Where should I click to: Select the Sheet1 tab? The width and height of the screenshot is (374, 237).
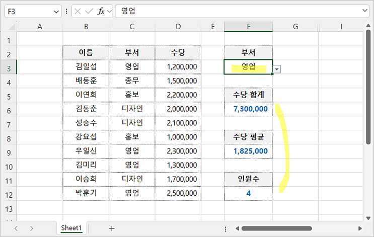(x=71, y=228)
